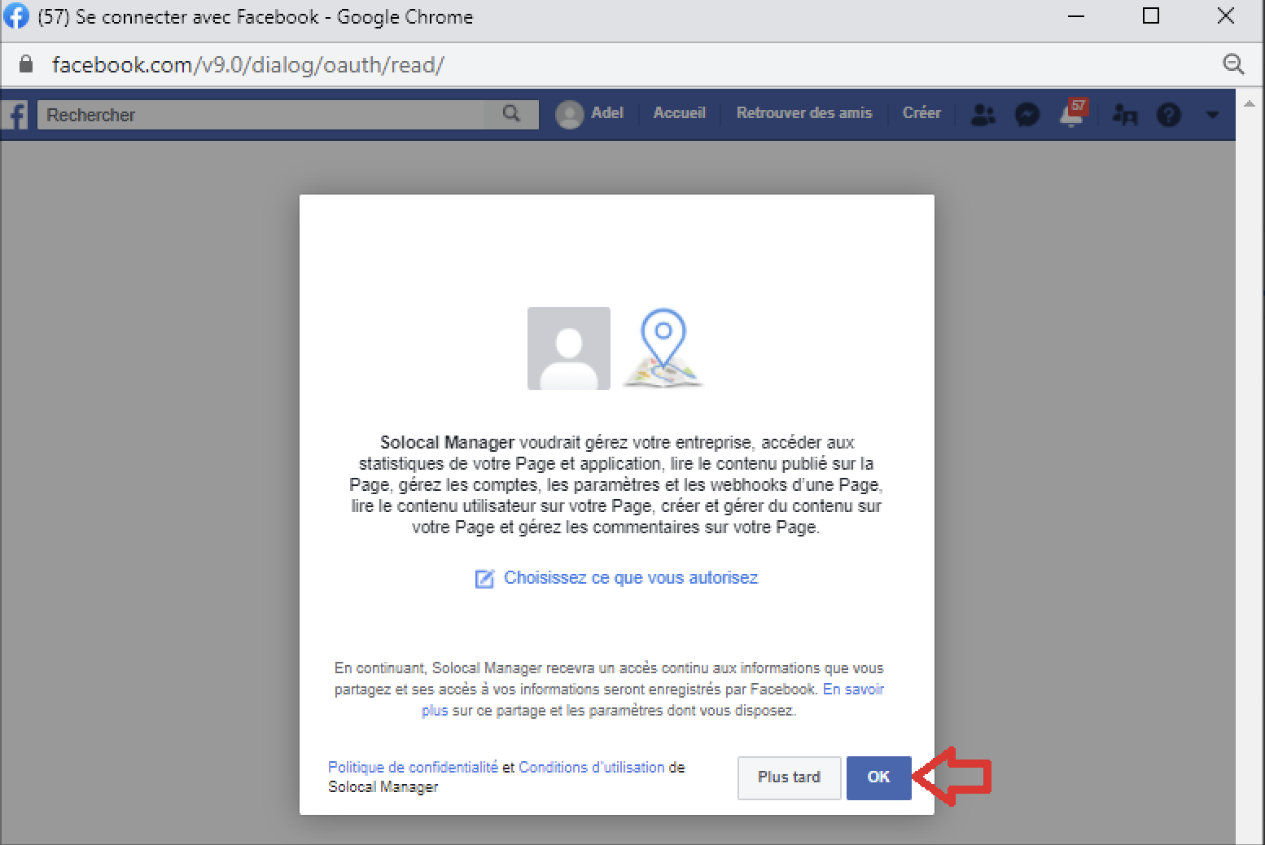1265x845 pixels.
Task: Open the Politique de confidentialité link
Action: [413, 767]
